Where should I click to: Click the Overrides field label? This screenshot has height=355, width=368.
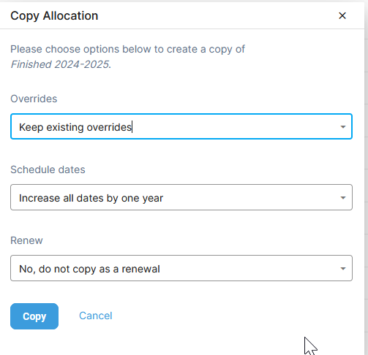pos(34,99)
